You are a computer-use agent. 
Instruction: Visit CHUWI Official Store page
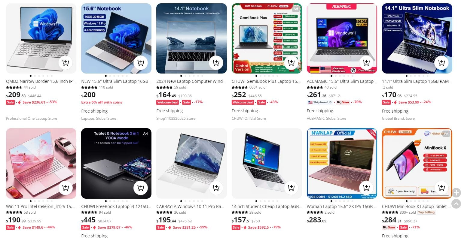coord(249,119)
